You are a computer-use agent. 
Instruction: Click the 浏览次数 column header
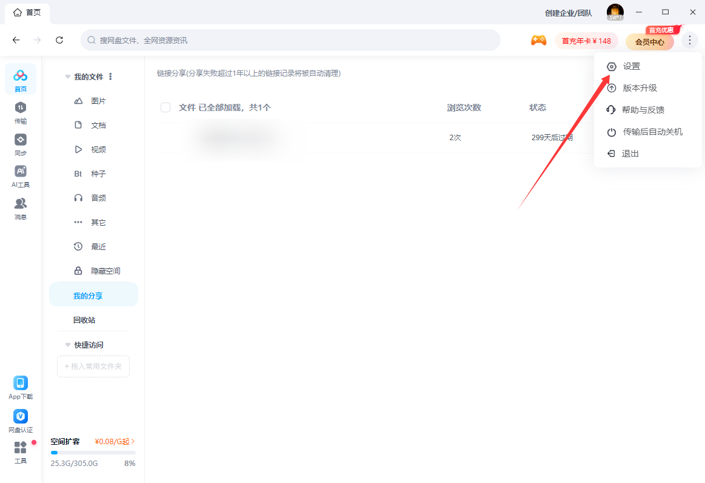click(x=464, y=107)
